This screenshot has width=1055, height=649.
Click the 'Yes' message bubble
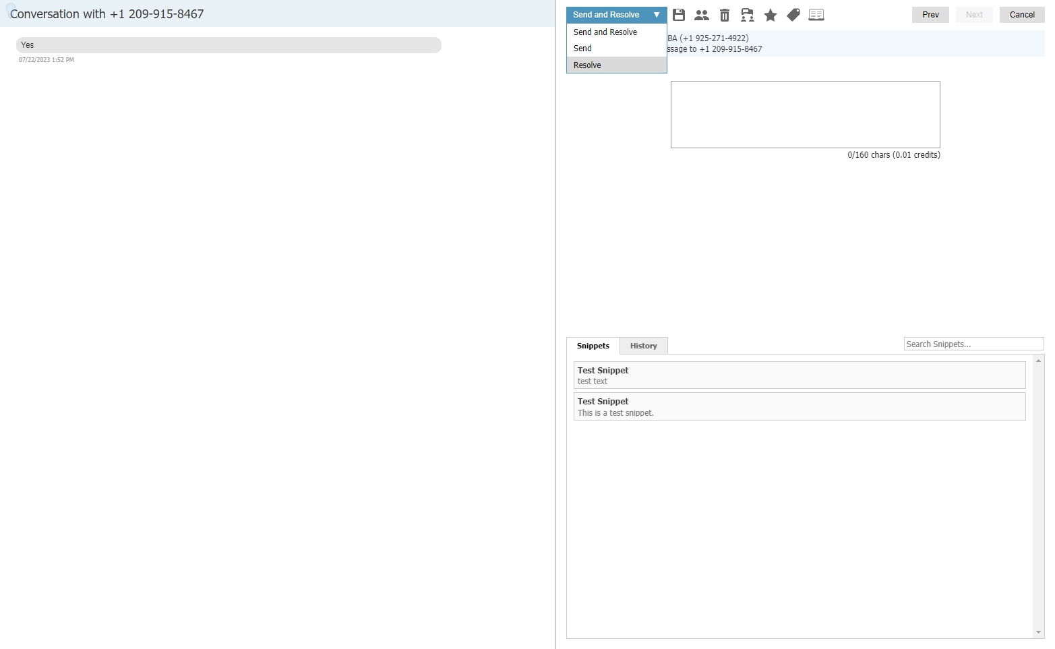pos(229,45)
